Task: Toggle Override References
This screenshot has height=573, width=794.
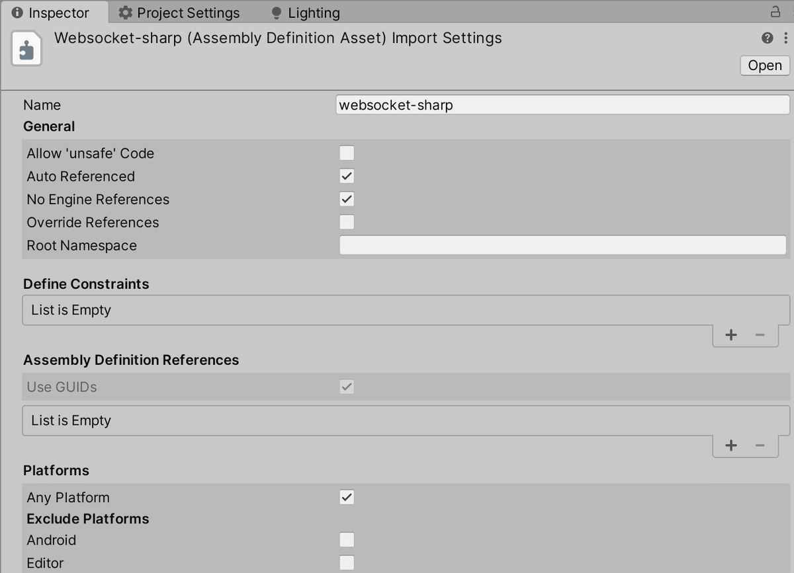Action: 347,222
